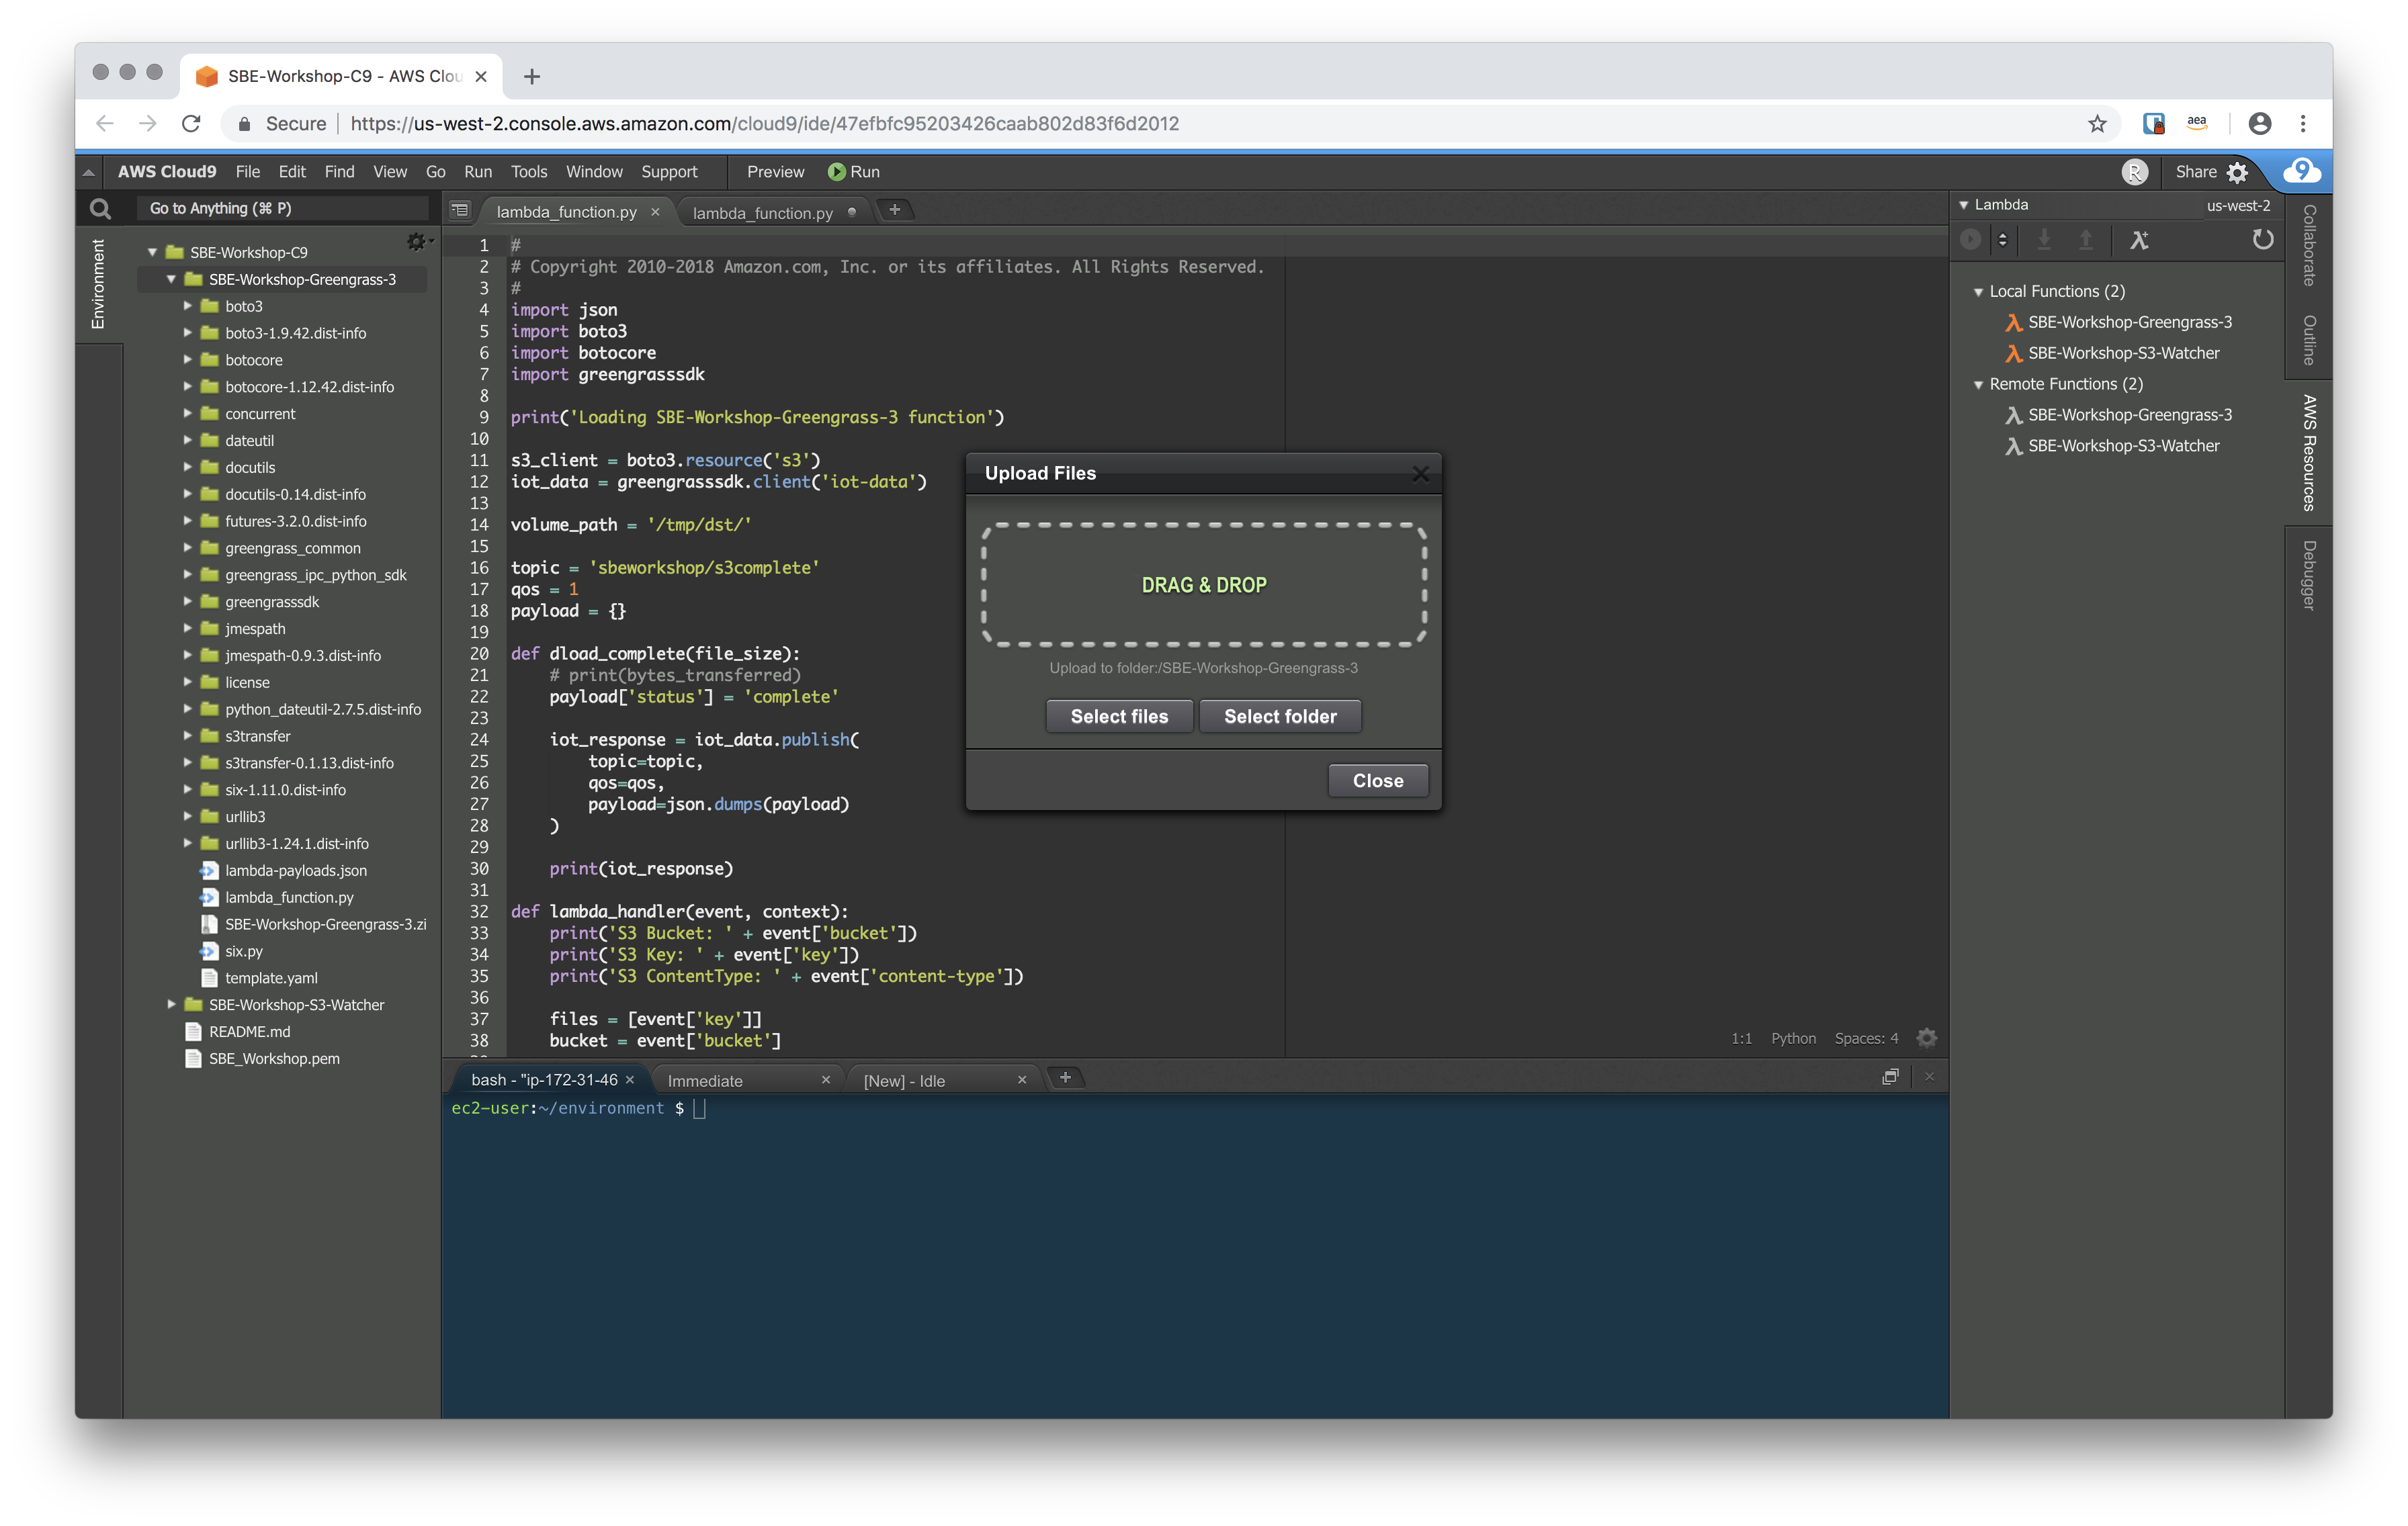Open the Edit menu
The width and height of the screenshot is (2408, 1526).
(292, 172)
